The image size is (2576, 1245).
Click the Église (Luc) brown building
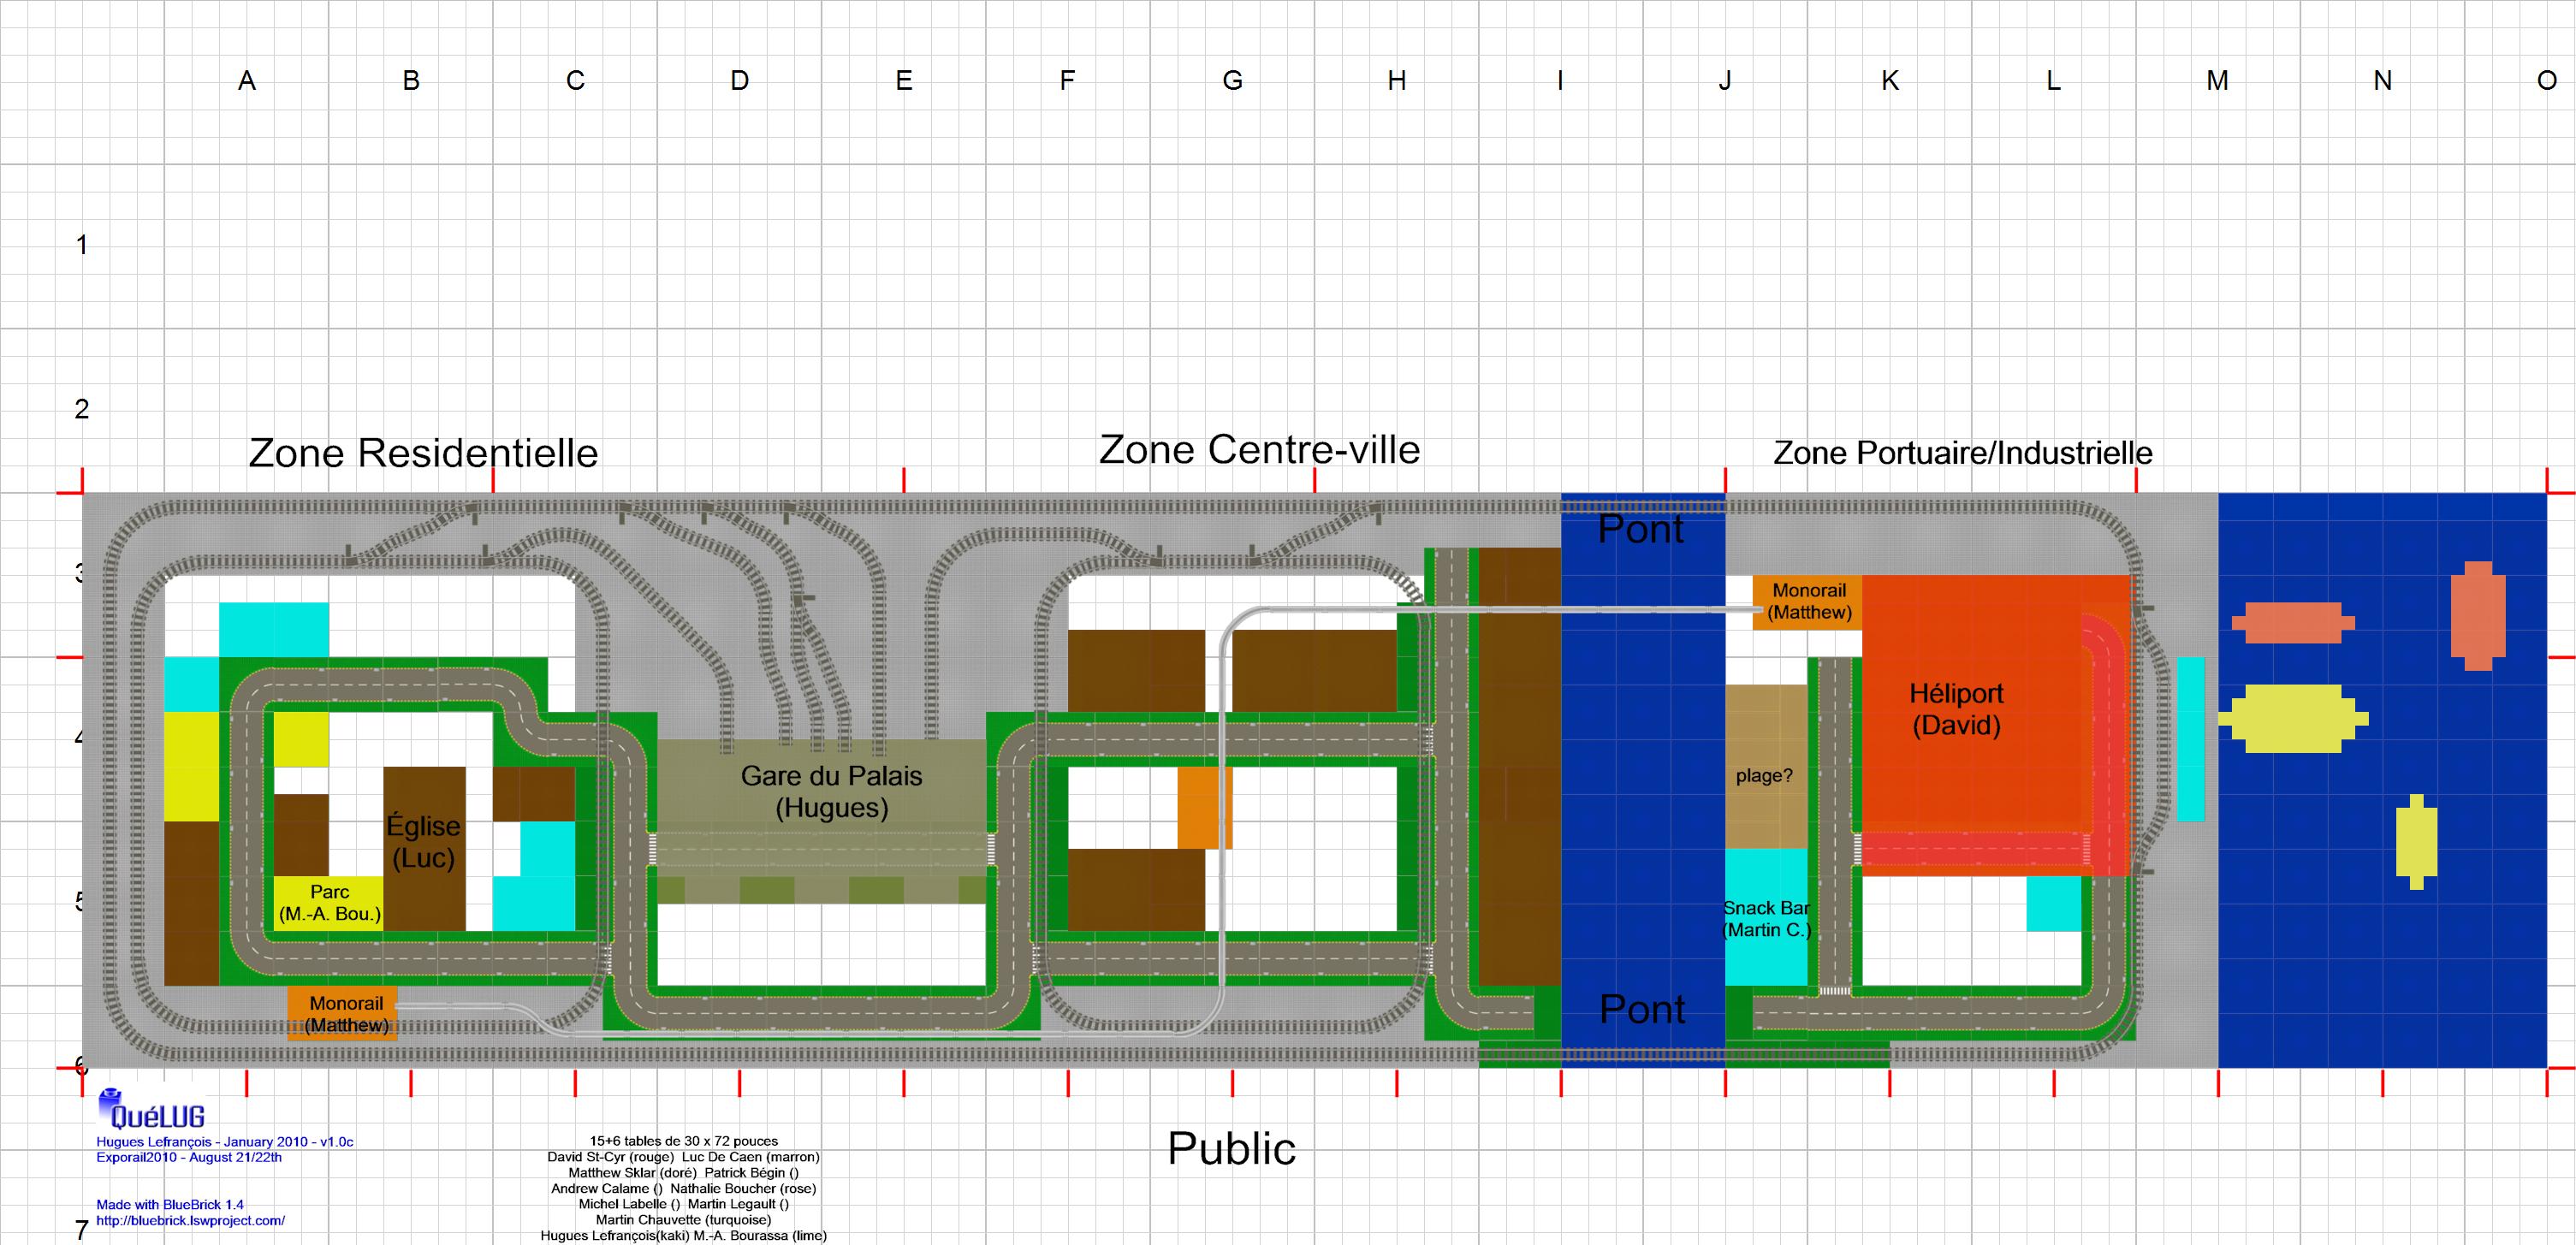[x=424, y=840]
